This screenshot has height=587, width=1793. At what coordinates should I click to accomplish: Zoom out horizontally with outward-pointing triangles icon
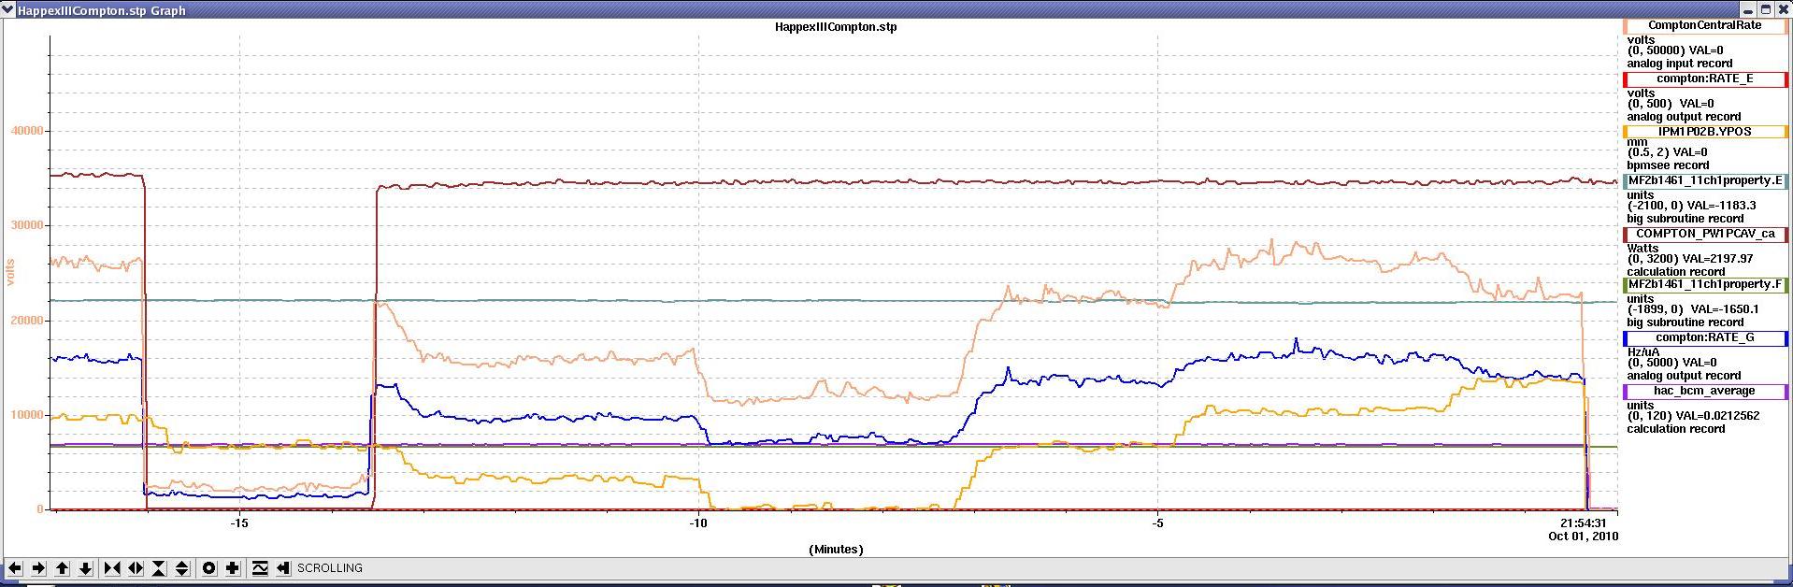coord(136,567)
